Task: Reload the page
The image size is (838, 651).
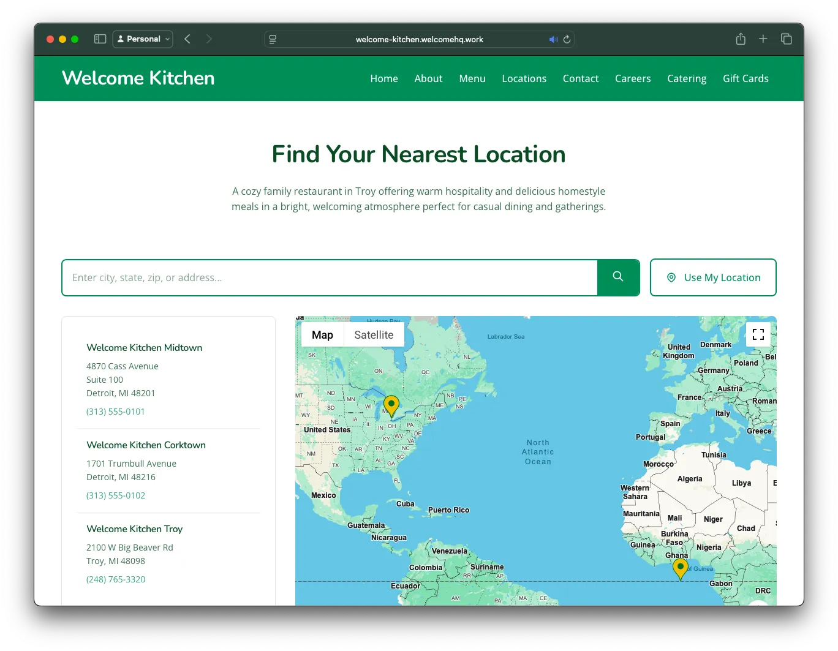Action: [x=567, y=39]
